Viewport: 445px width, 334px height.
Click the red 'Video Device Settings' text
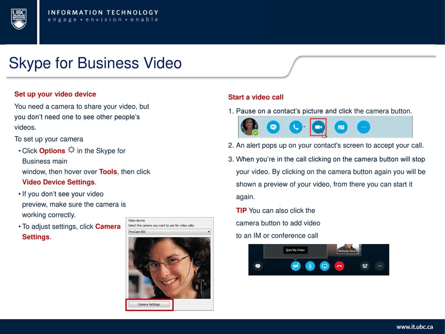click(x=59, y=182)
